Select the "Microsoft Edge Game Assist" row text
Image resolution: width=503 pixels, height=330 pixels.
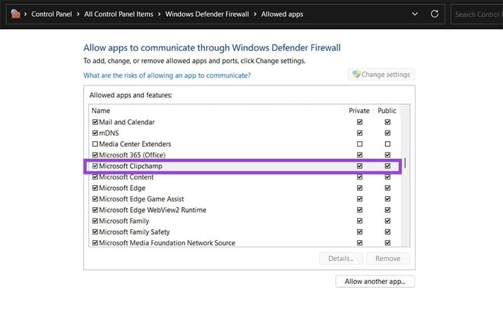coord(141,199)
